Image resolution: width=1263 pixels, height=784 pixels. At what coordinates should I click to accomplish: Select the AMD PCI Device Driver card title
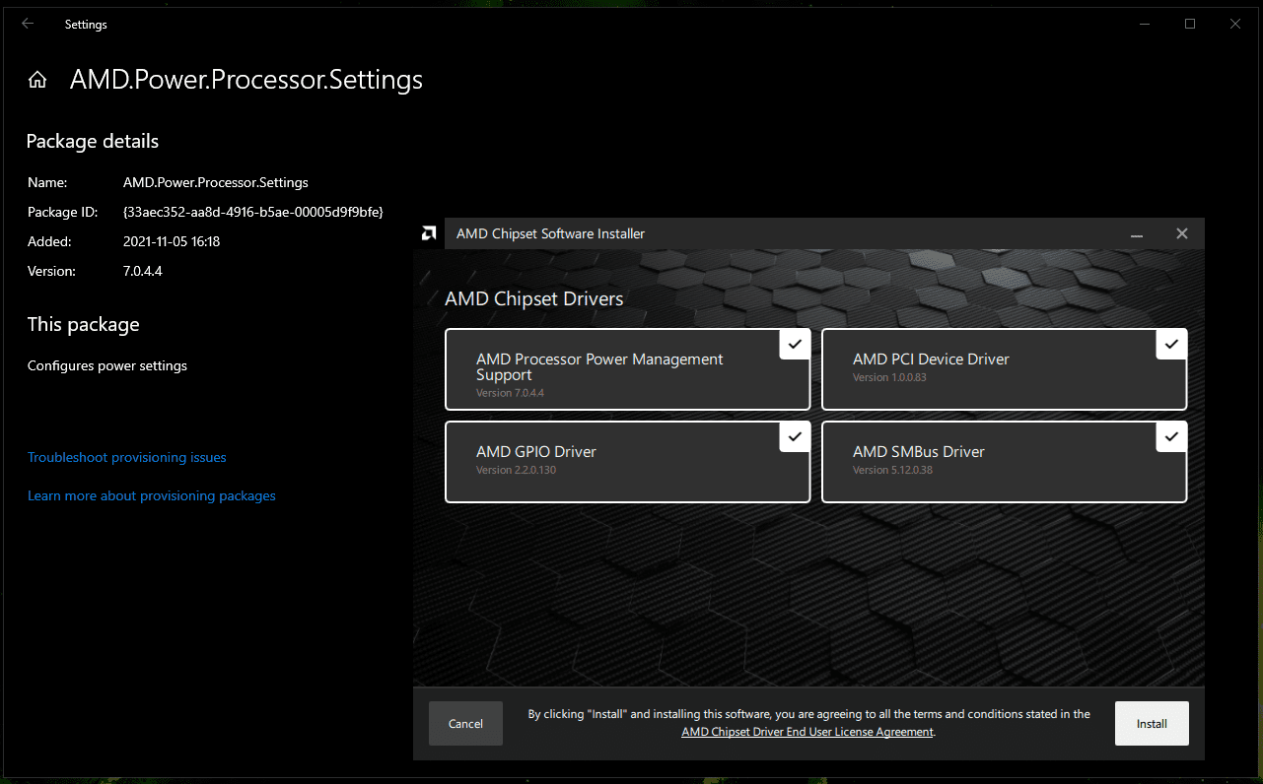(931, 359)
